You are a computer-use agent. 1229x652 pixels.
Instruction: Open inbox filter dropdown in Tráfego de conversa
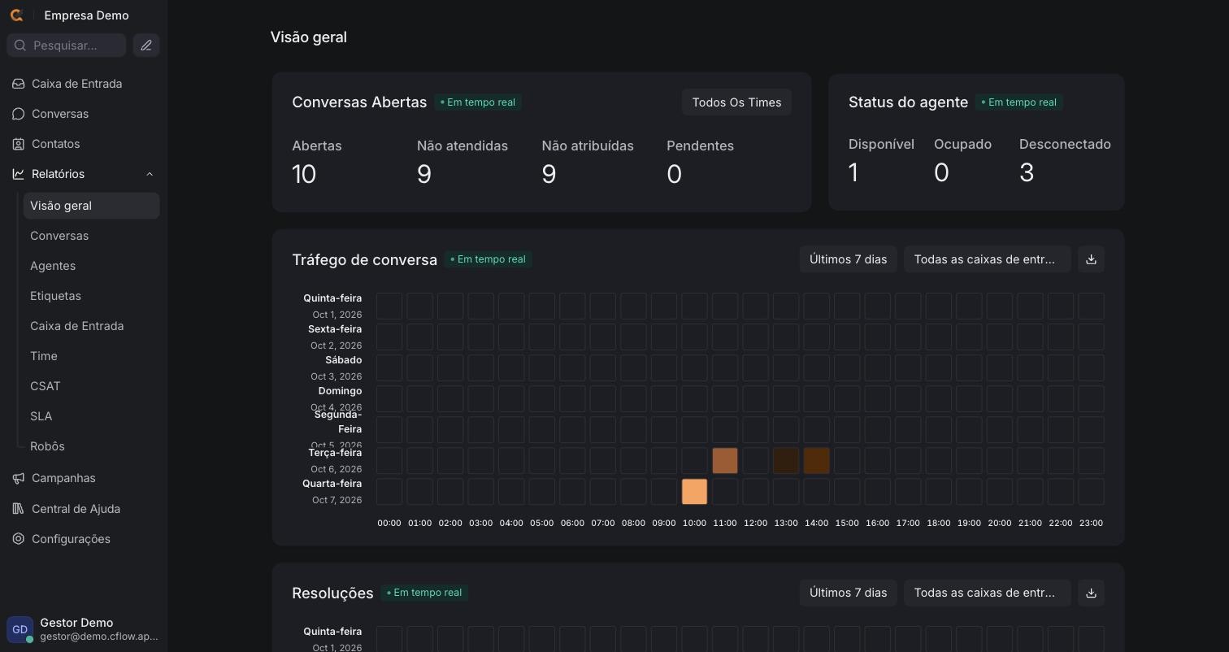(987, 259)
